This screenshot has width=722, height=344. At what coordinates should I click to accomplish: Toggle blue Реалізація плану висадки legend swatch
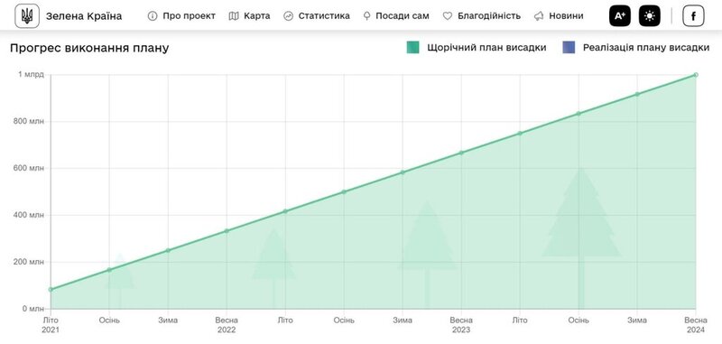569,48
